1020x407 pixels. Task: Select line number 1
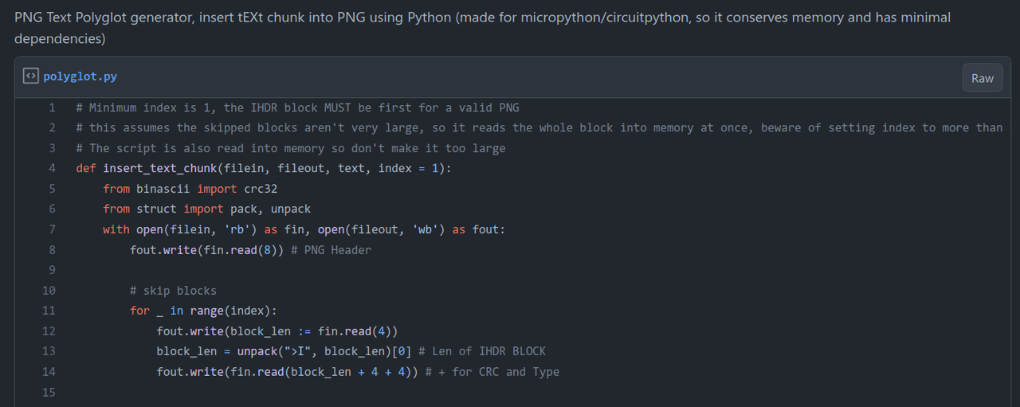pyautogui.click(x=52, y=108)
